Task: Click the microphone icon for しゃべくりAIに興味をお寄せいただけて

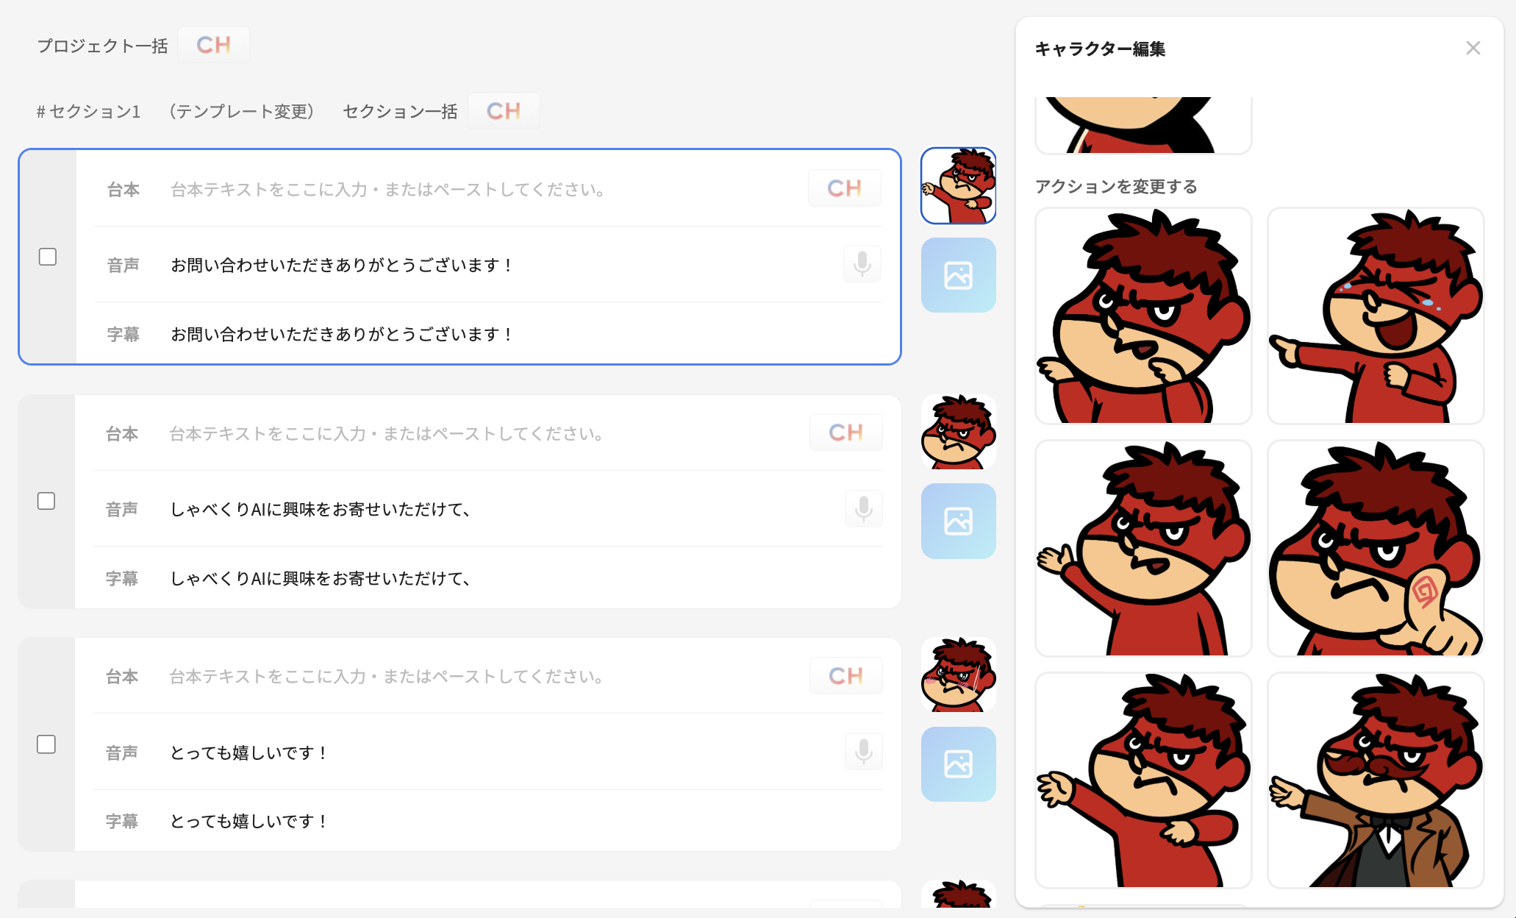Action: [863, 508]
